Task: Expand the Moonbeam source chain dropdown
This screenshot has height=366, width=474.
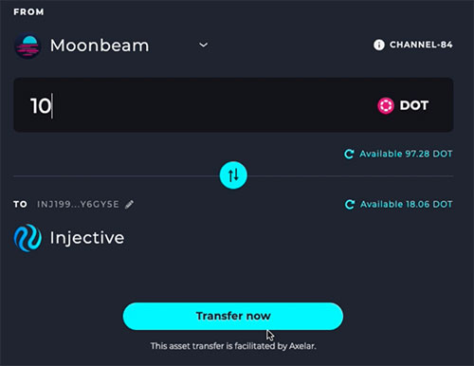Action: pos(204,46)
